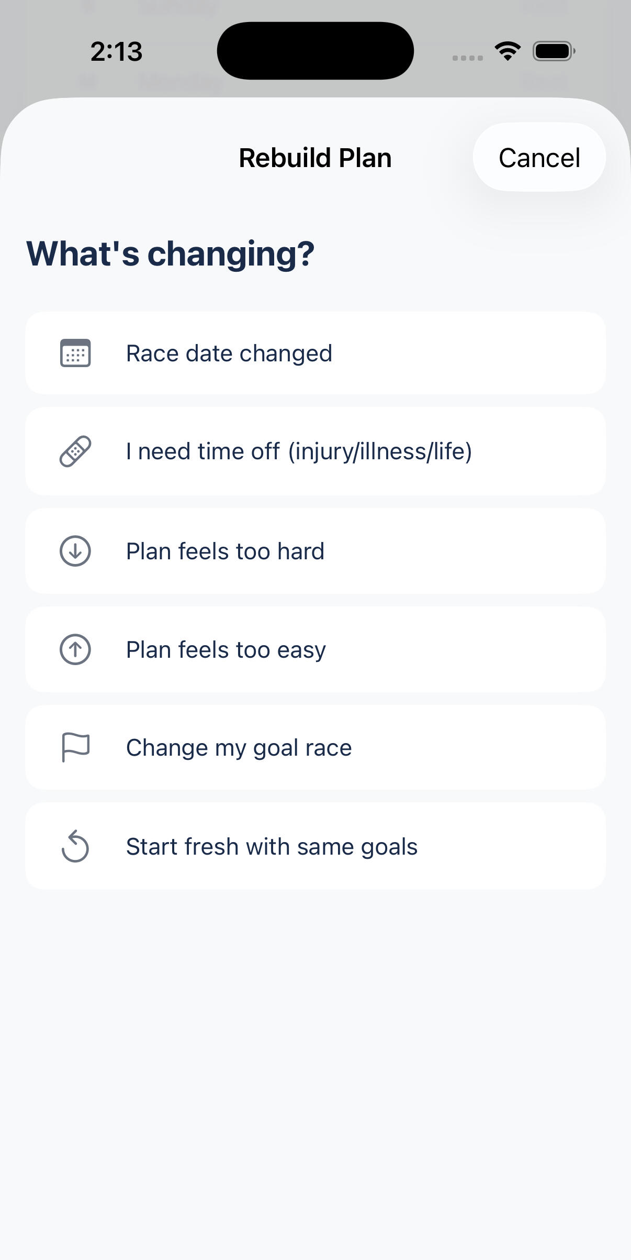Viewport: 631px width, 1260px height.
Task: Tap the Wi-Fi status icon
Action: tap(507, 51)
